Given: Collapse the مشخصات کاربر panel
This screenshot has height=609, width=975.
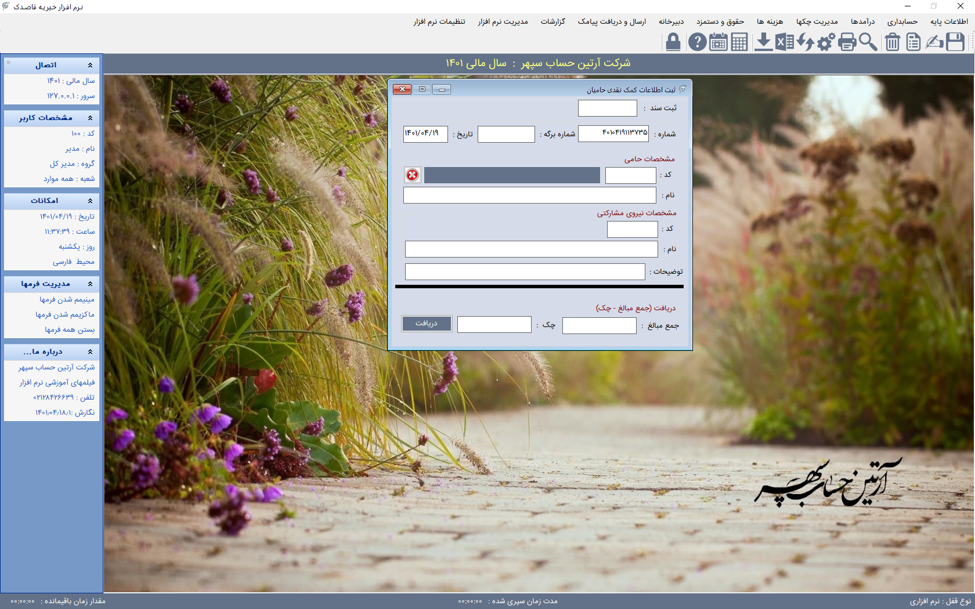Looking at the screenshot, I should point(90,118).
